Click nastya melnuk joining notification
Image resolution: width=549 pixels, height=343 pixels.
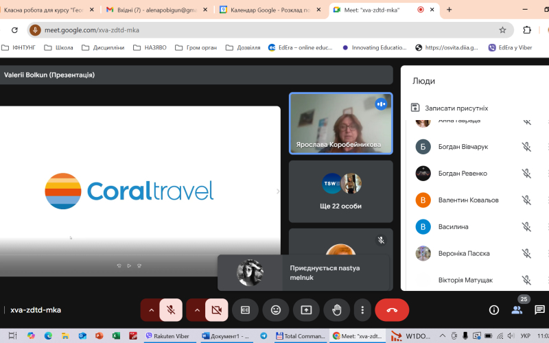303,272
